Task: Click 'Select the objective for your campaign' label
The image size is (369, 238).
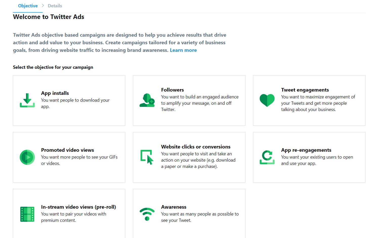Action: [x=53, y=67]
